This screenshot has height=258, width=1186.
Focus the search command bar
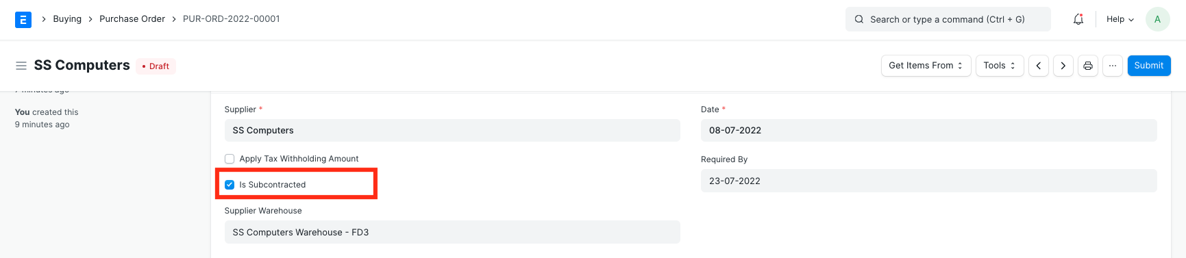(948, 19)
